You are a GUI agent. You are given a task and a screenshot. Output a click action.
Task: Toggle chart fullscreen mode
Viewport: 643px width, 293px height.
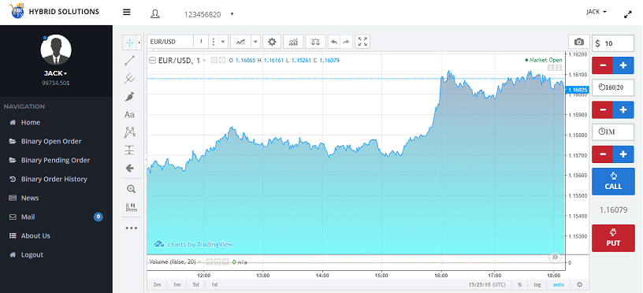pyautogui.click(x=362, y=42)
